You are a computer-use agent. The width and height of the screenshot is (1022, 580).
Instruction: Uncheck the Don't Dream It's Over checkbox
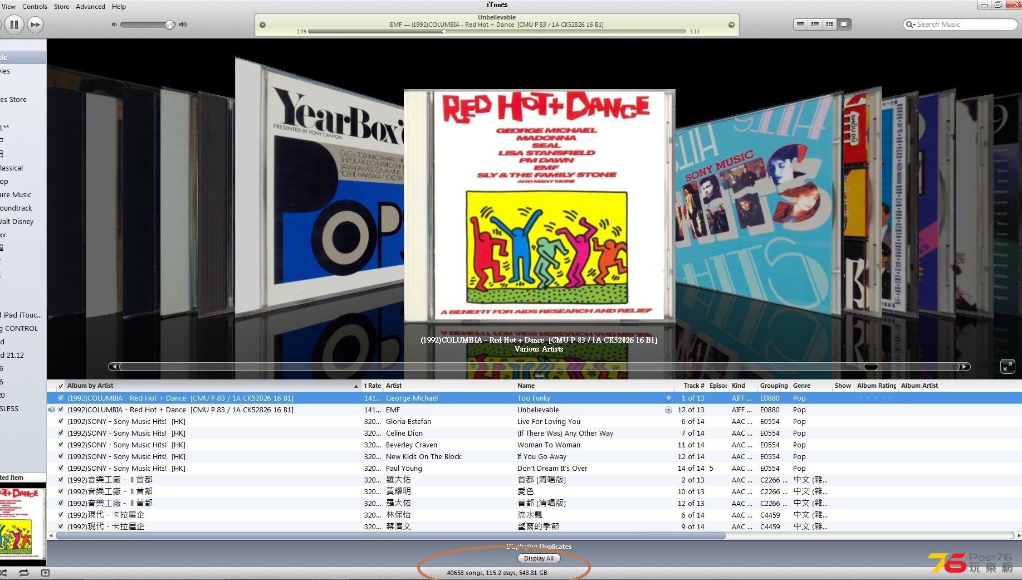(61, 468)
